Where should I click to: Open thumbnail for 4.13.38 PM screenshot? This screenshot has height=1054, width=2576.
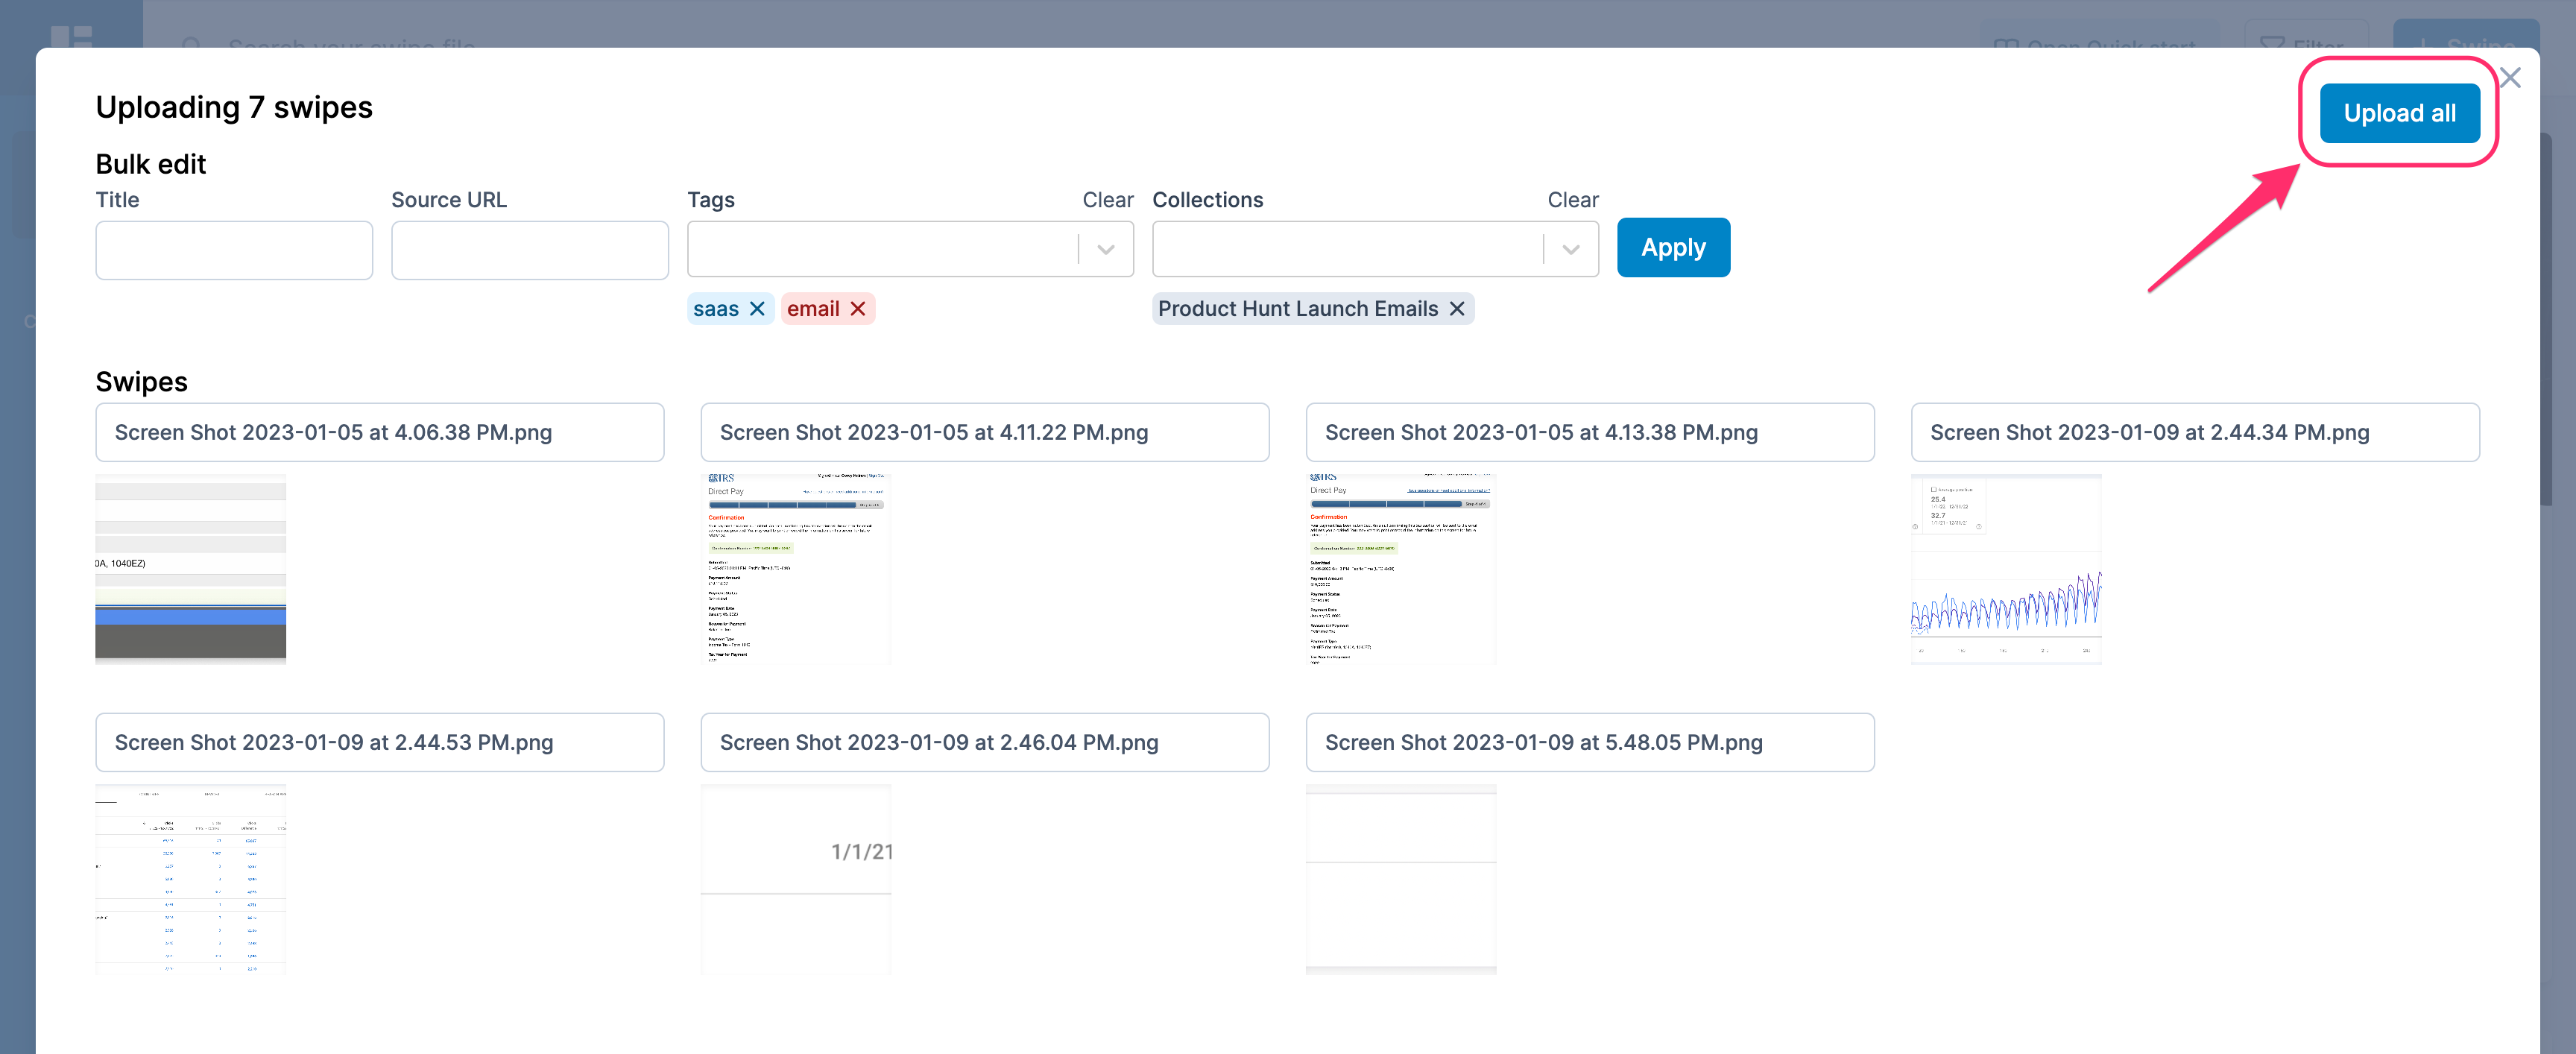(x=1400, y=569)
